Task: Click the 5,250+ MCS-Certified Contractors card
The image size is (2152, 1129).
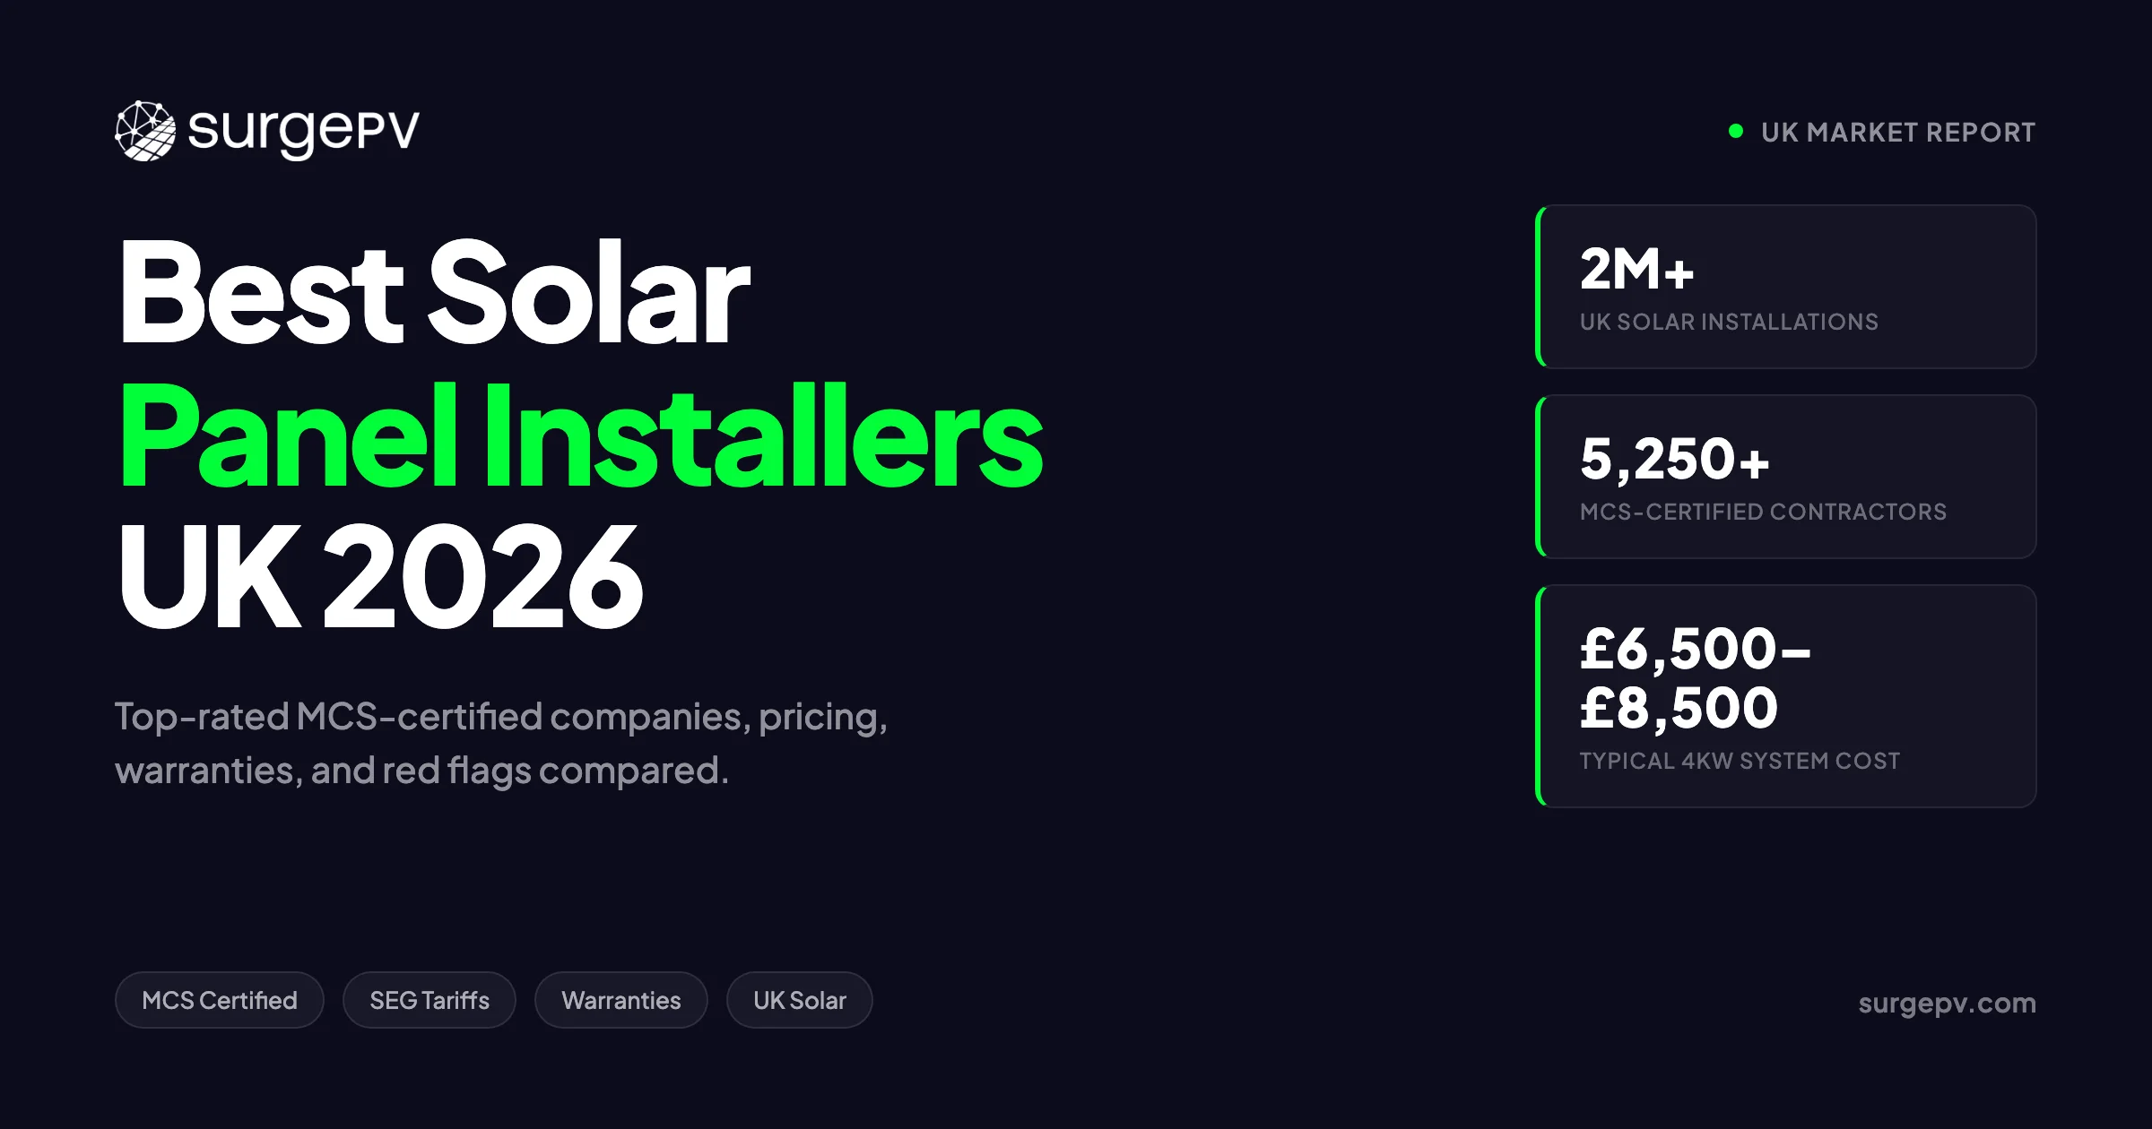Action: 1786,477
